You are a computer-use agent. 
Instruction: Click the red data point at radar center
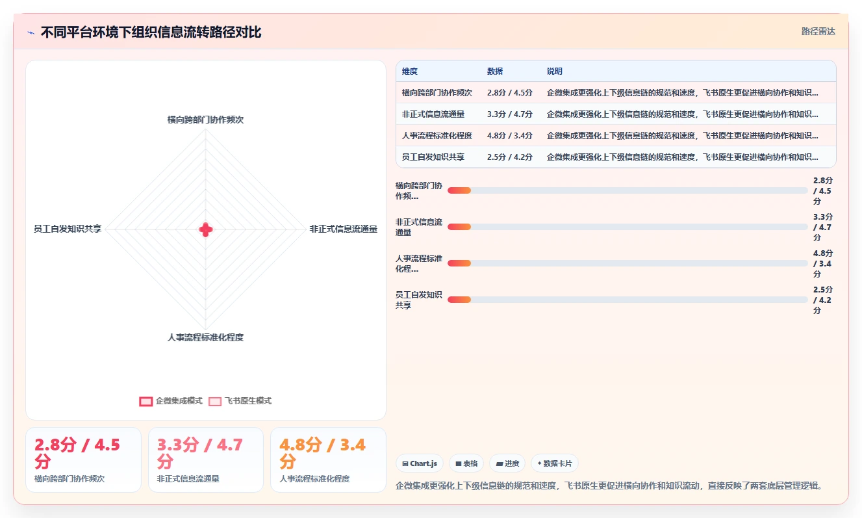(206, 229)
